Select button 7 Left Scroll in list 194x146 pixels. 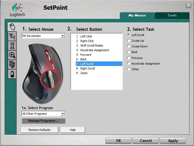pos(99,64)
